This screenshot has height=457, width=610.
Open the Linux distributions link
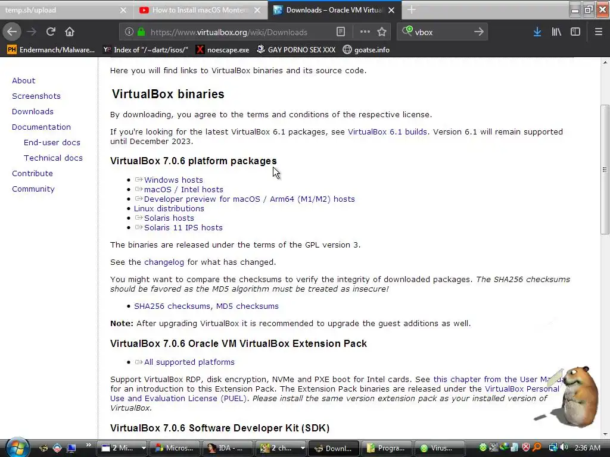[x=169, y=209]
